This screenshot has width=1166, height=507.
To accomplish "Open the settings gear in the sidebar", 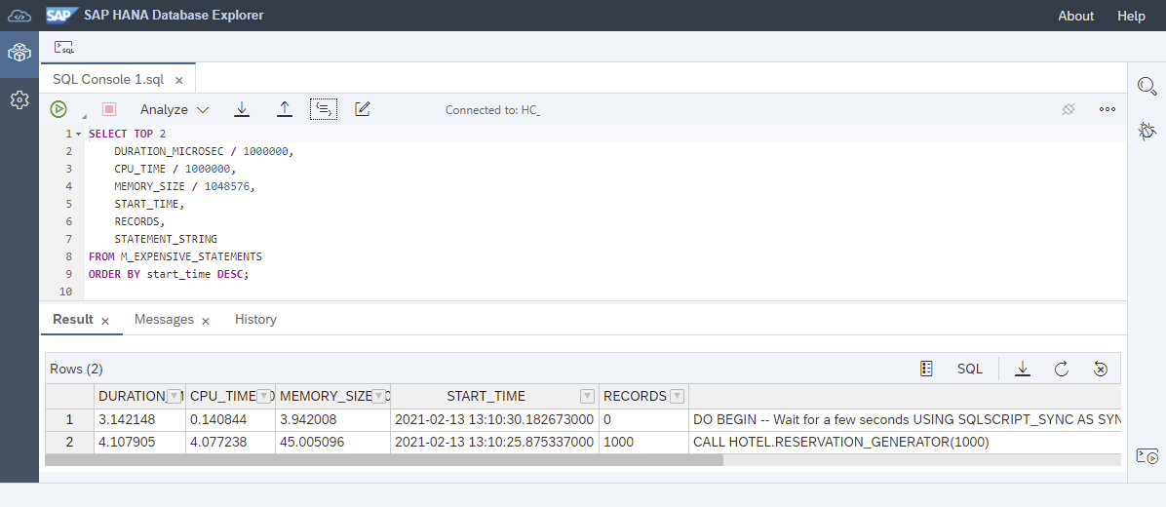I will (x=19, y=99).
